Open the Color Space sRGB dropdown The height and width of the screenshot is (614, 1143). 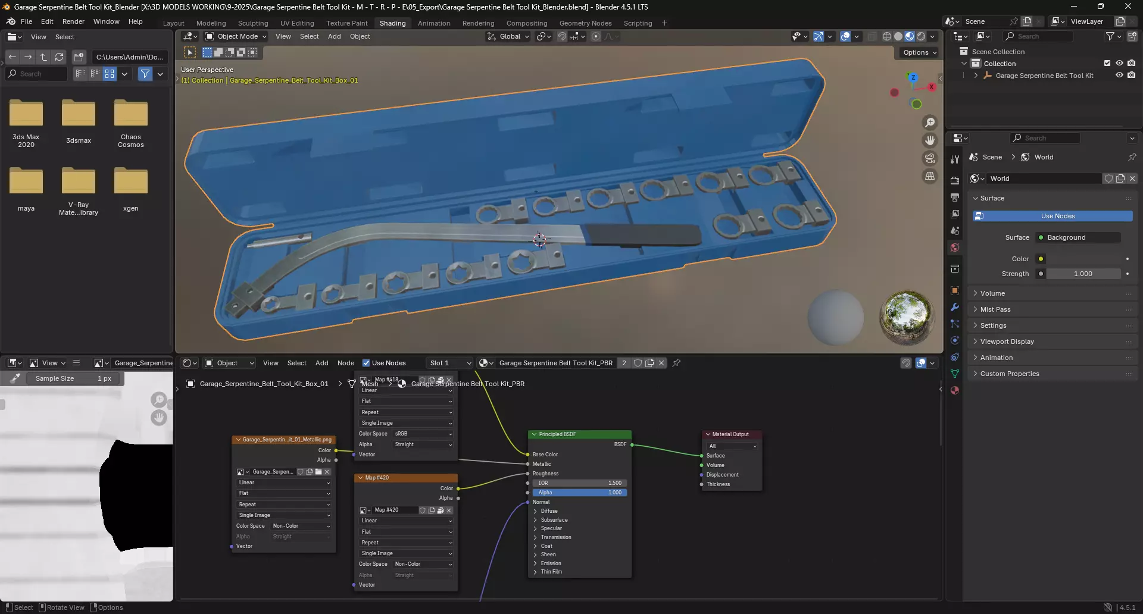tap(423, 434)
